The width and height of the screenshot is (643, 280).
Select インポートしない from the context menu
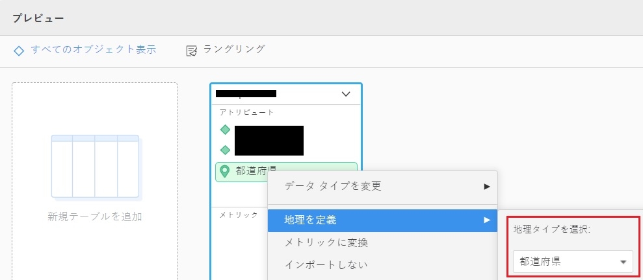(326, 264)
